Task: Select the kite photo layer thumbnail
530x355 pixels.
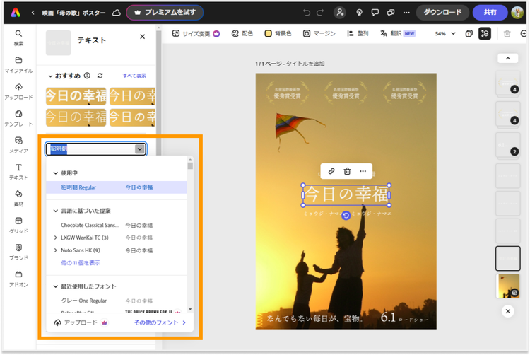Action: point(507,286)
